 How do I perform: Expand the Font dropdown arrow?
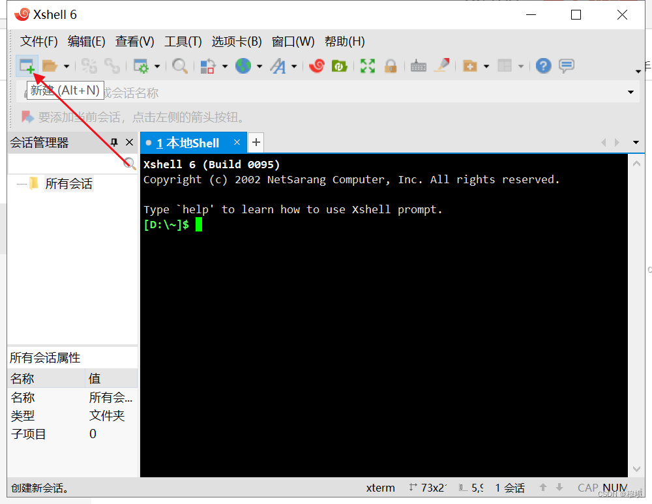click(294, 66)
